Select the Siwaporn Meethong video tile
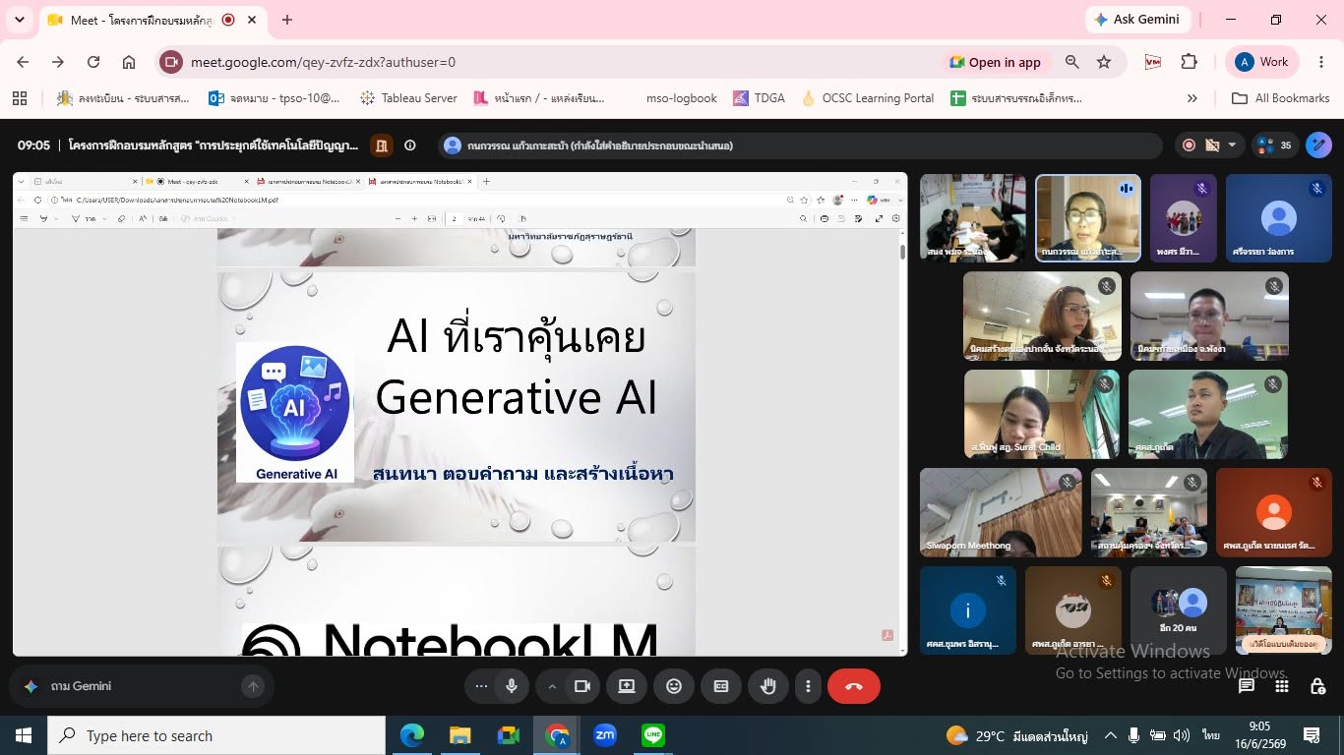Image resolution: width=1344 pixels, height=755 pixels. pyautogui.click(x=1001, y=512)
